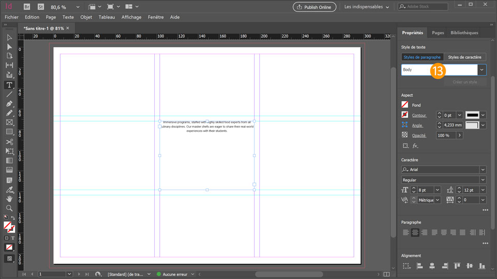Select the Pen tool
The width and height of the screenshot is (497, 279).
[x=9, y=104]
